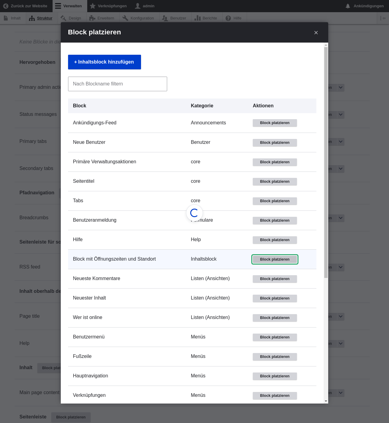This screenshot has width=389, height=423.
Task: Place the Hilfe block
Action: click(275, 240)
